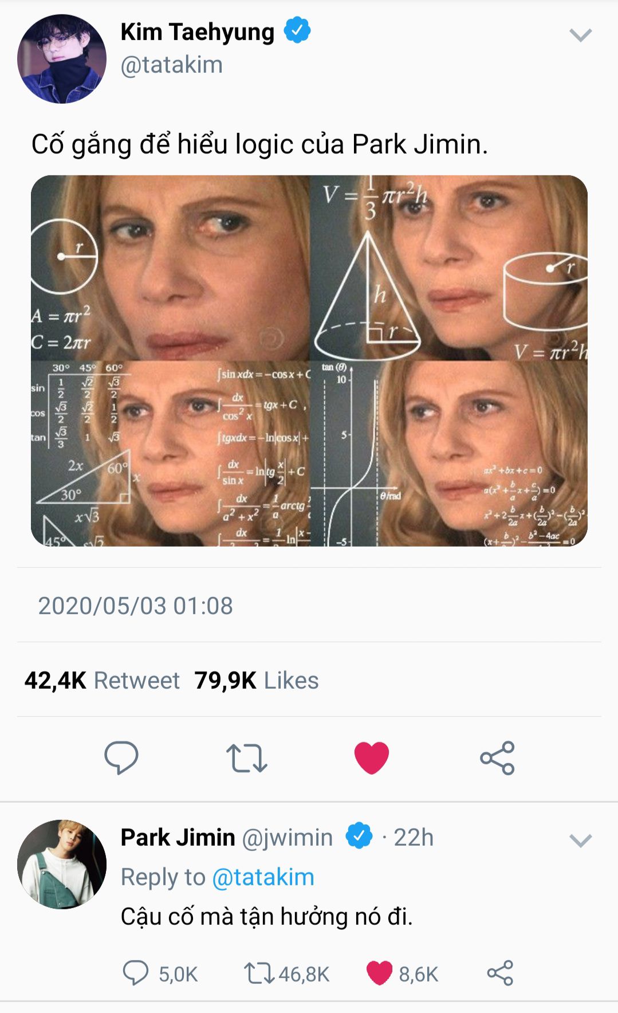Open Kim Taehyung's profile picture
The height and width of the screenshot is (1013, 618).
pos(62,59)
